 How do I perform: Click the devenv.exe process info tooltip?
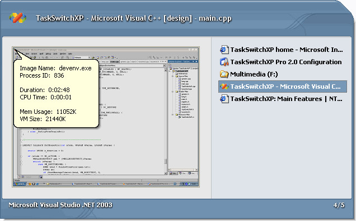[57, 93]
